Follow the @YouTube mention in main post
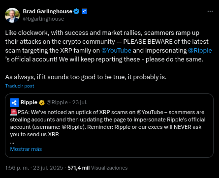Viewport: 219px width, 178px height. click(116, 51)
